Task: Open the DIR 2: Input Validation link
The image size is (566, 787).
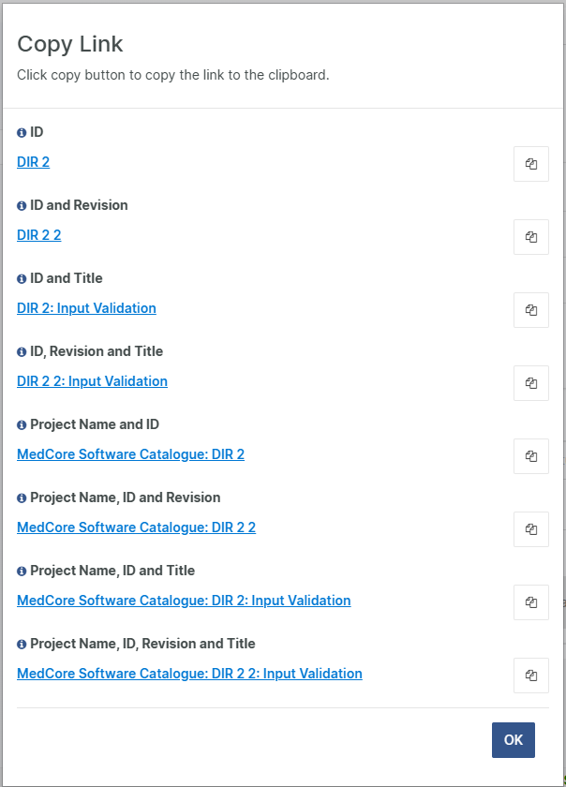Action: [86, 308]
